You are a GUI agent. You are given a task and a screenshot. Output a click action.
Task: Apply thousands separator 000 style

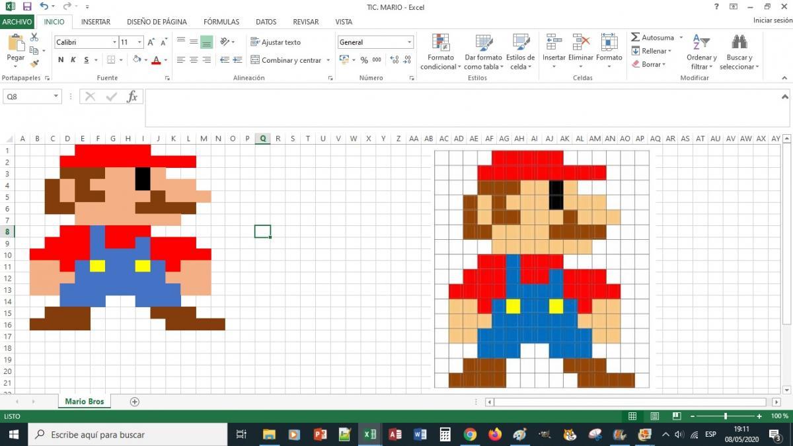point(377,59)
